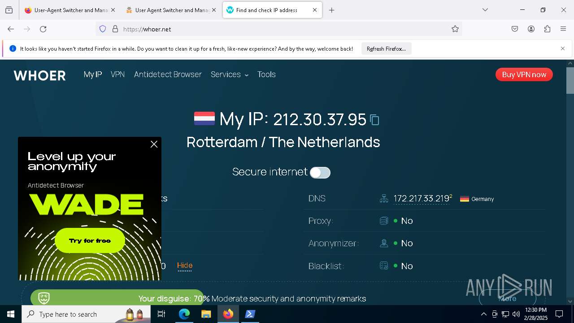Open a new browser tab
574x323 pixels.
coord(332,10)
